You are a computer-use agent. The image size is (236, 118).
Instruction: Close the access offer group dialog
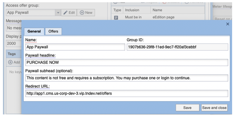(228, 24)
